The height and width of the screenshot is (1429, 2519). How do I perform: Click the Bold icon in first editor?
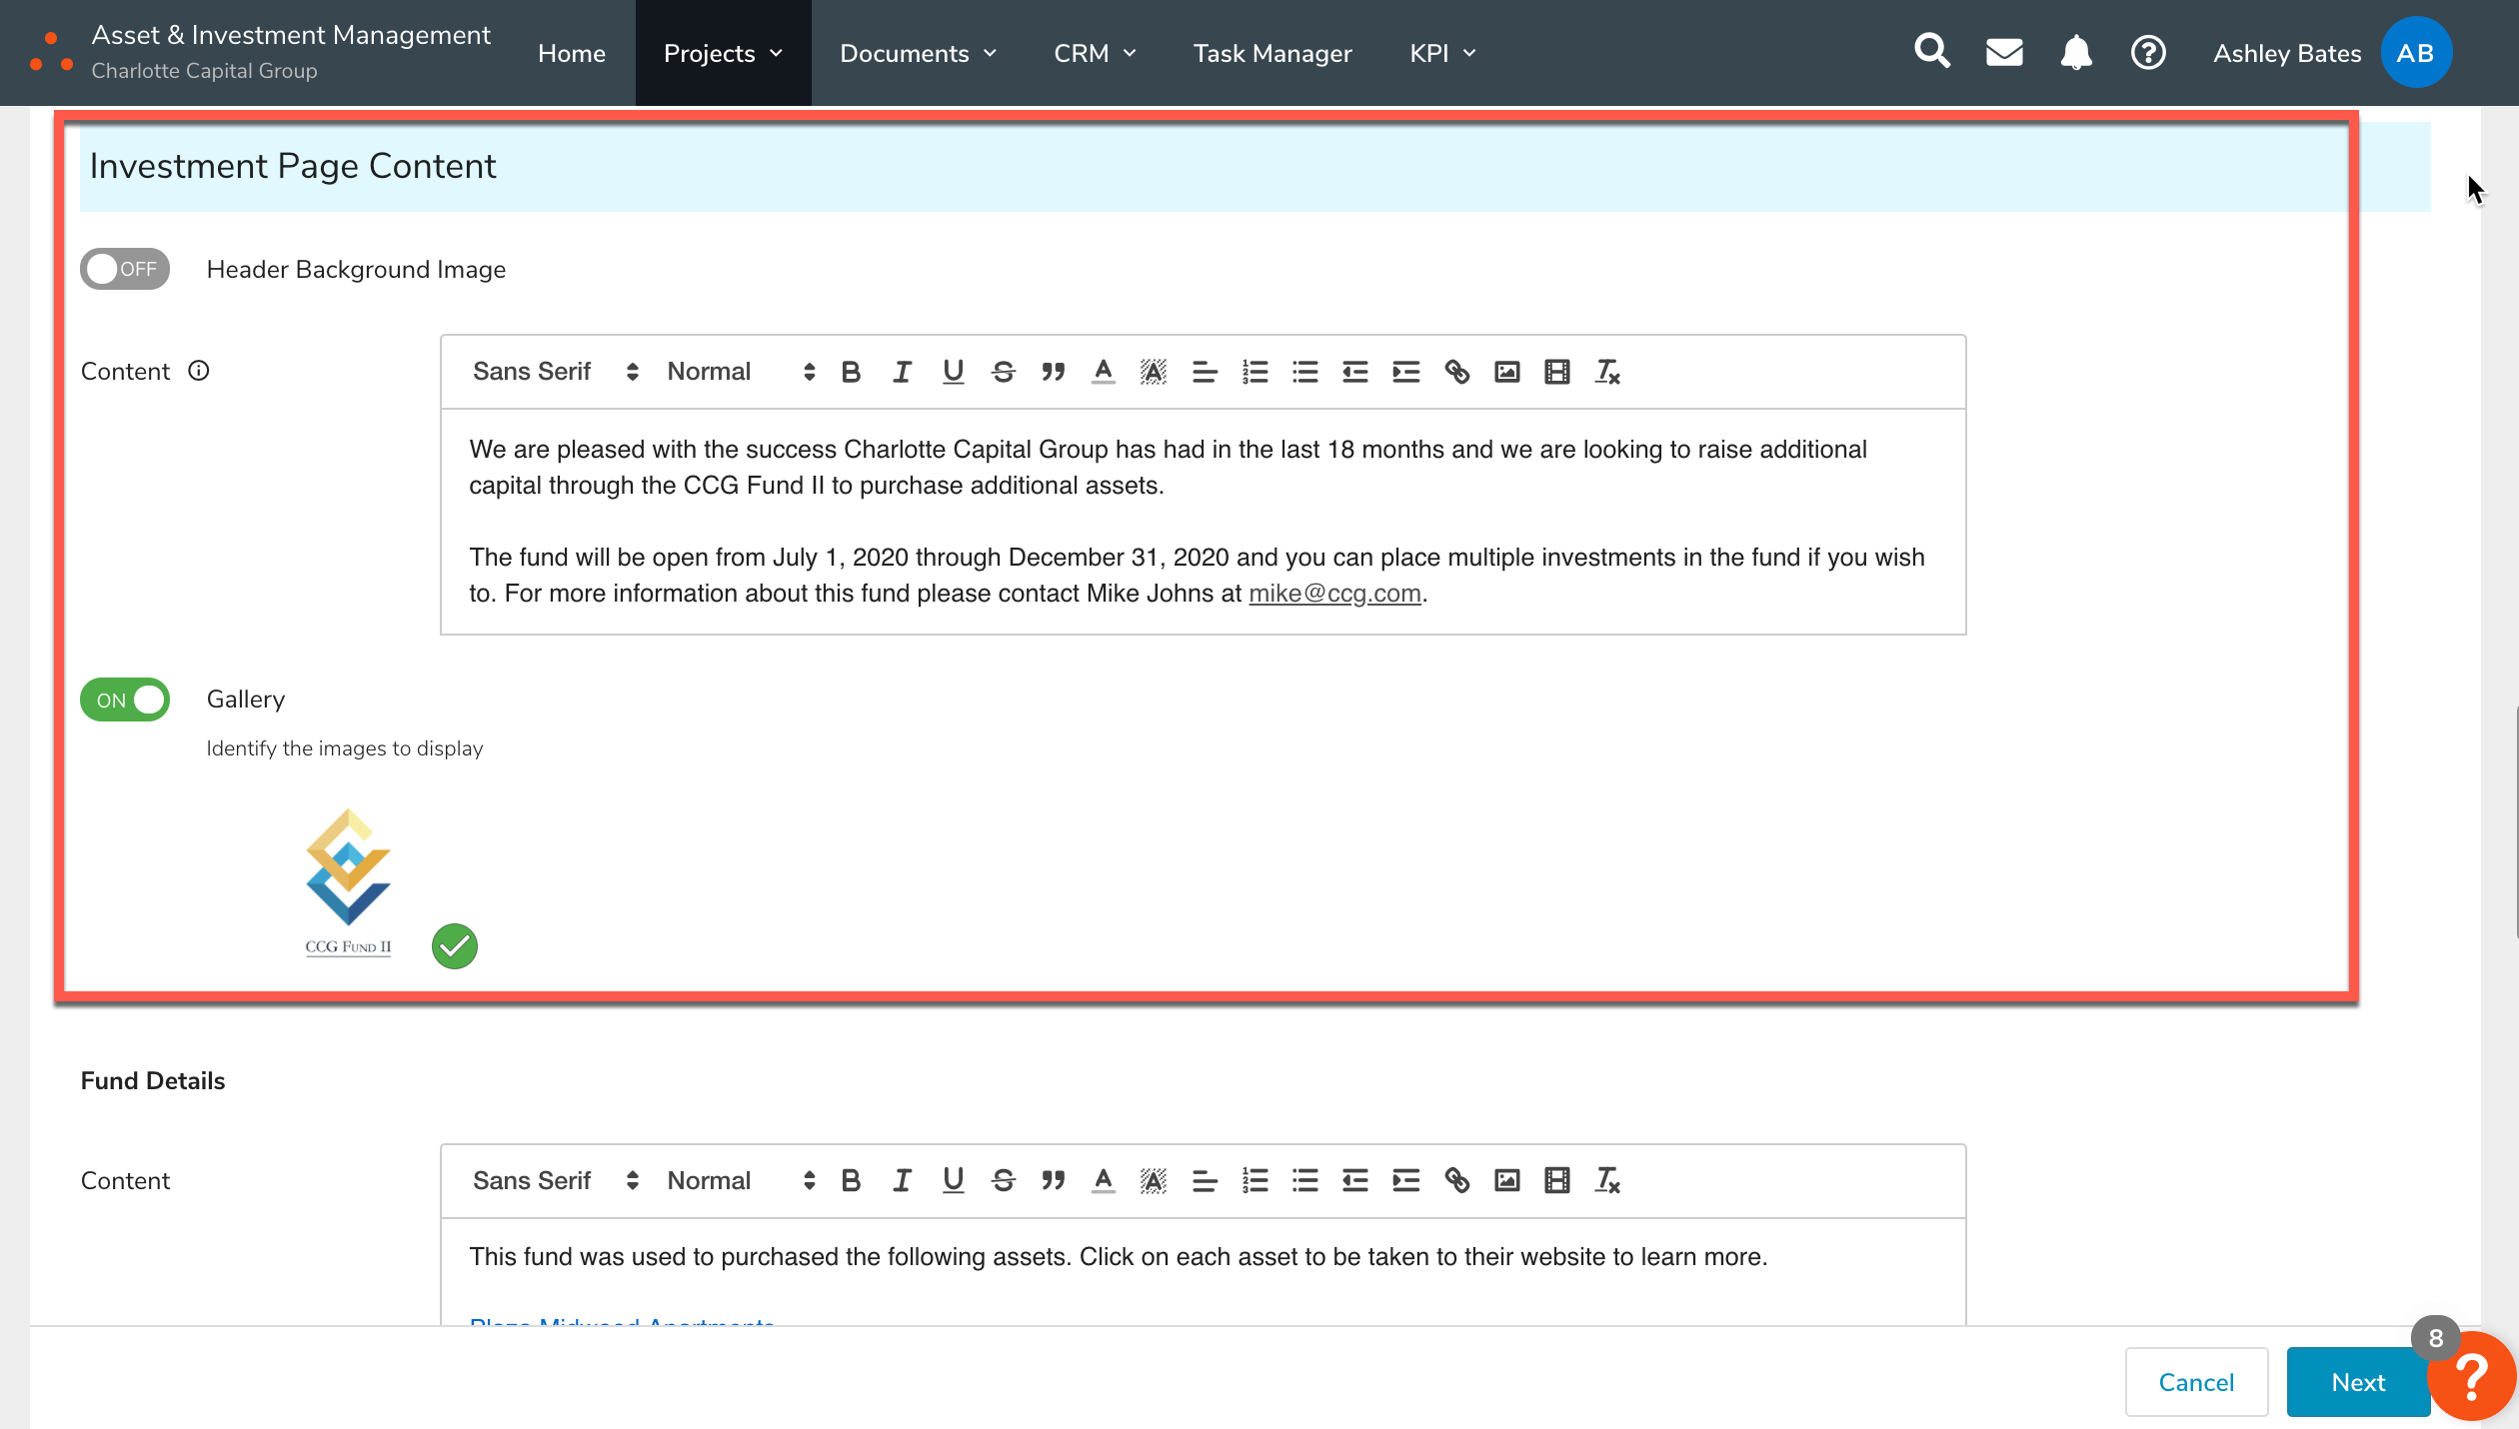[x=851, y=372]
